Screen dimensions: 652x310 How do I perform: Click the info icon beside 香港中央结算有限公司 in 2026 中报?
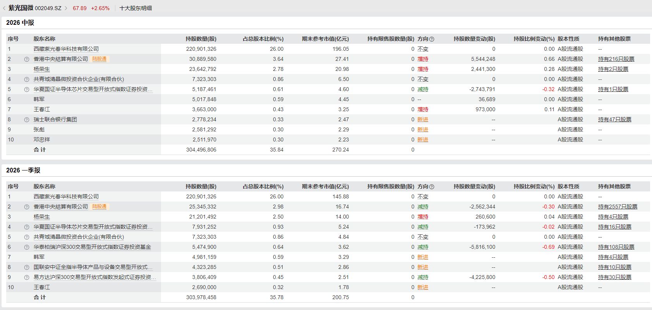click(27, 59)
